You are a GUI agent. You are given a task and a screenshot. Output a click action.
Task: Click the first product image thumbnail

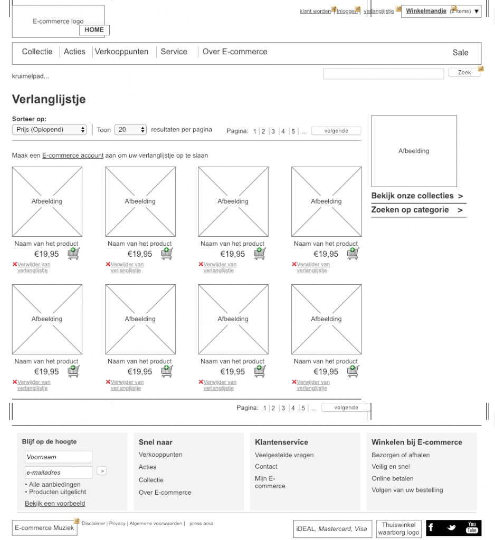point(47,201)
